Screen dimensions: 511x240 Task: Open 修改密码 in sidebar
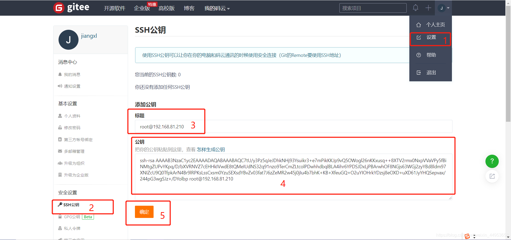pos(72,128)
